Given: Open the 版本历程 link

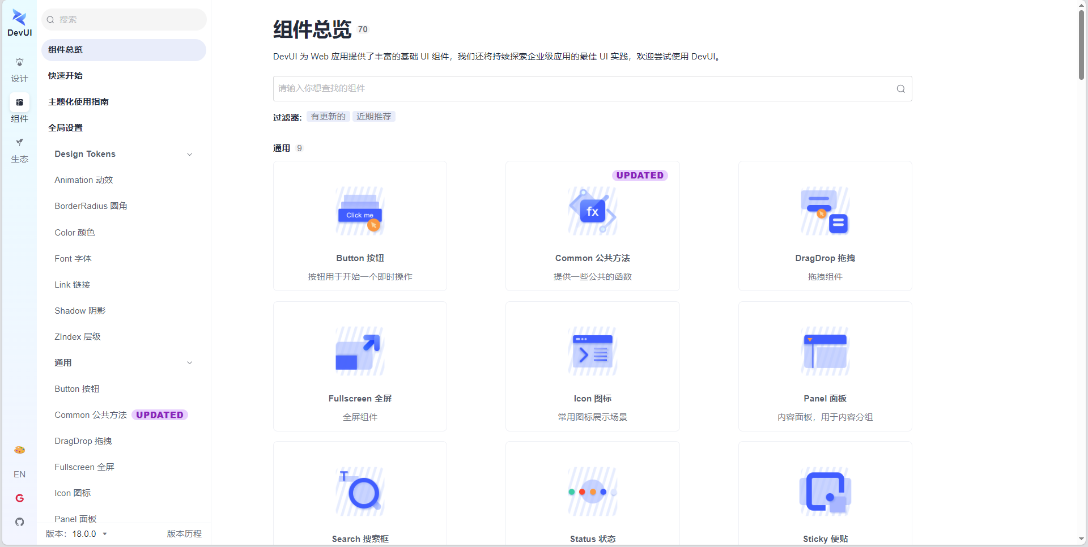Looking at the screenshot, I should point(184,534).
